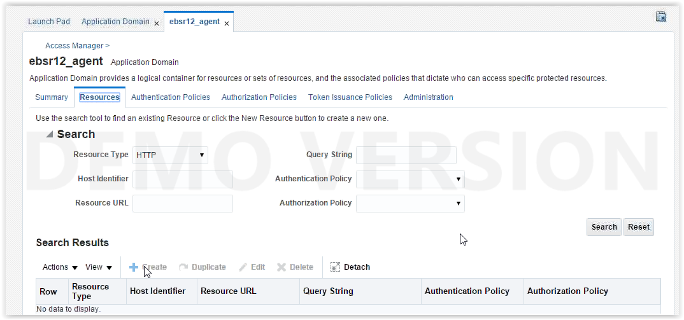Click the Delete X icon
Viewport: 684px width, 320px height.
pos(281,267)
